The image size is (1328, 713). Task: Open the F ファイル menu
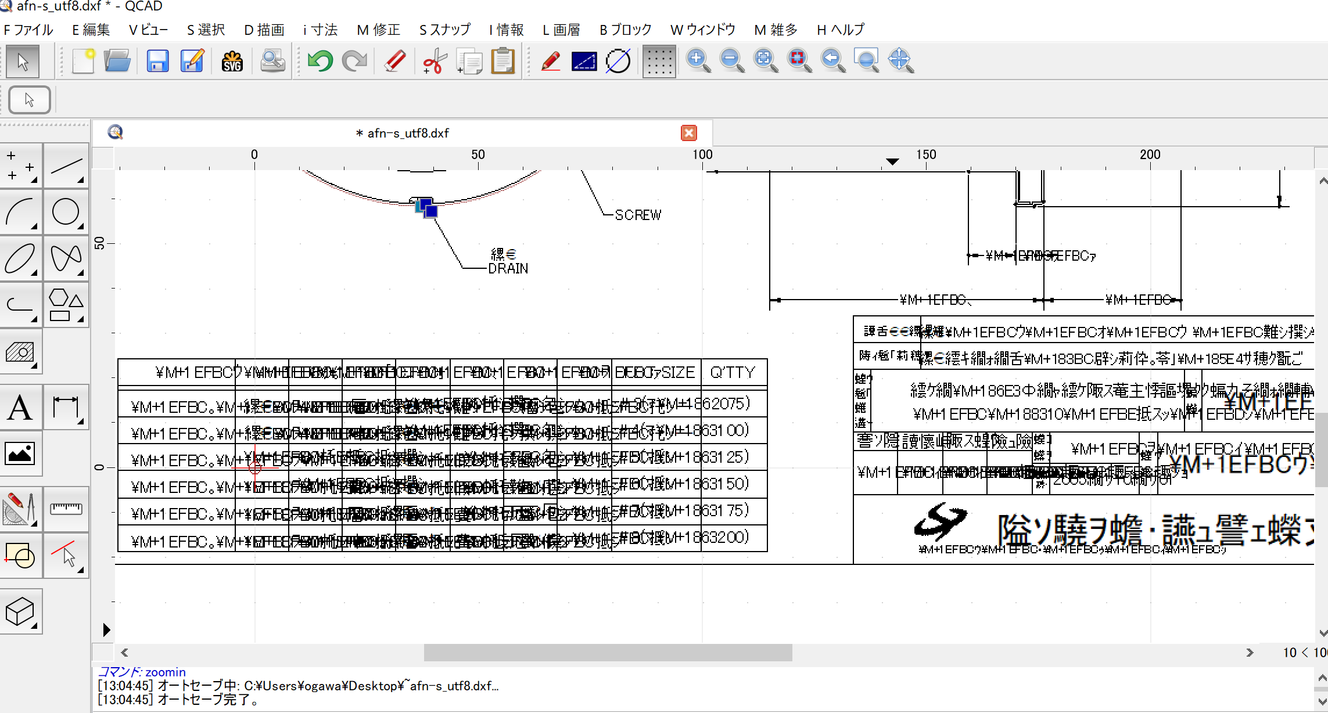[x=28, y=30]
